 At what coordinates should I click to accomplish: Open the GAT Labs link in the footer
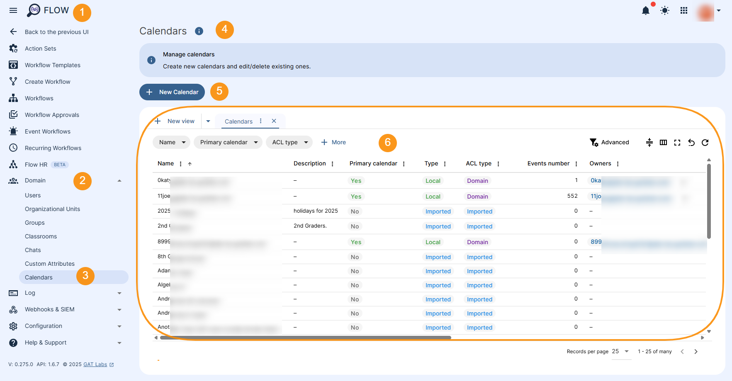pos(95,364)
